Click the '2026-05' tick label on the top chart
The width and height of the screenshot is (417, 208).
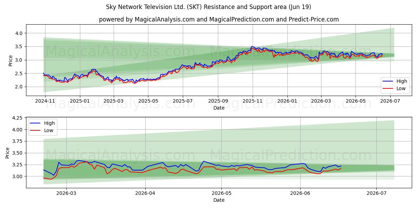pos(355,101)
